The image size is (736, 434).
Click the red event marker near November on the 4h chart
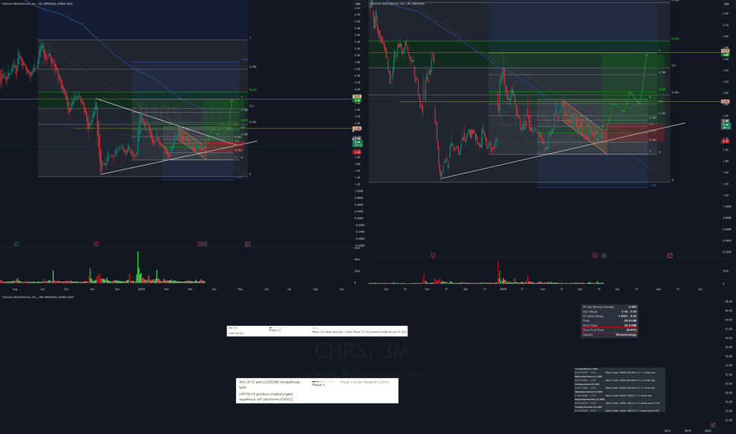(433, 255)
